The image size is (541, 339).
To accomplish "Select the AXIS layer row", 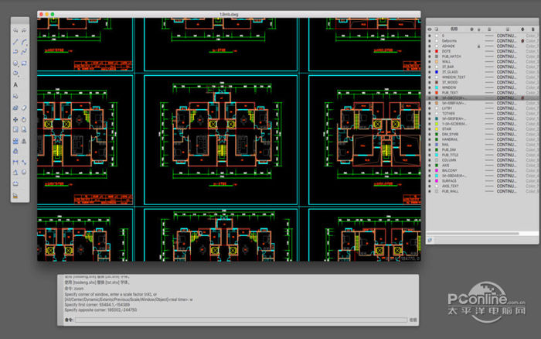I will point(482,165).
